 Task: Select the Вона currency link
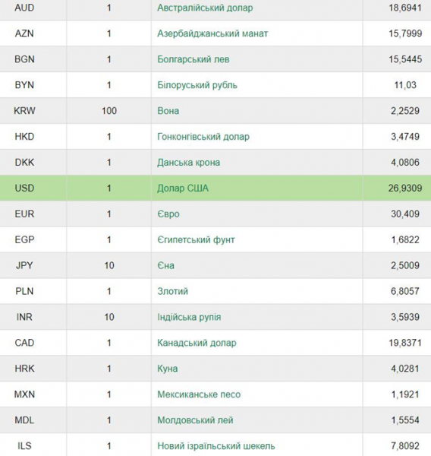[168, 111]
